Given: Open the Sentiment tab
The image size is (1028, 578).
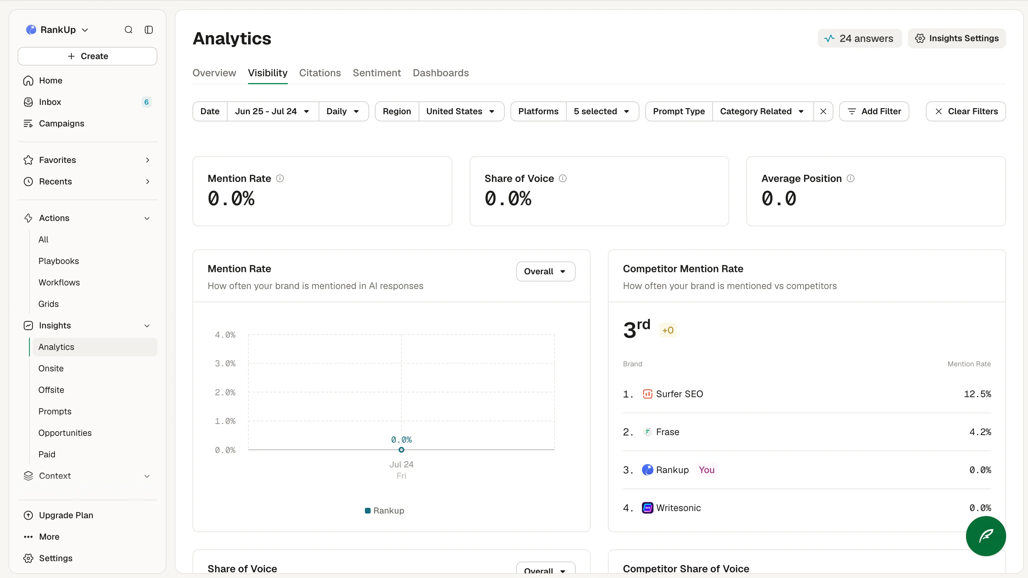Looking at the screenshot, I should coord(377,73).
